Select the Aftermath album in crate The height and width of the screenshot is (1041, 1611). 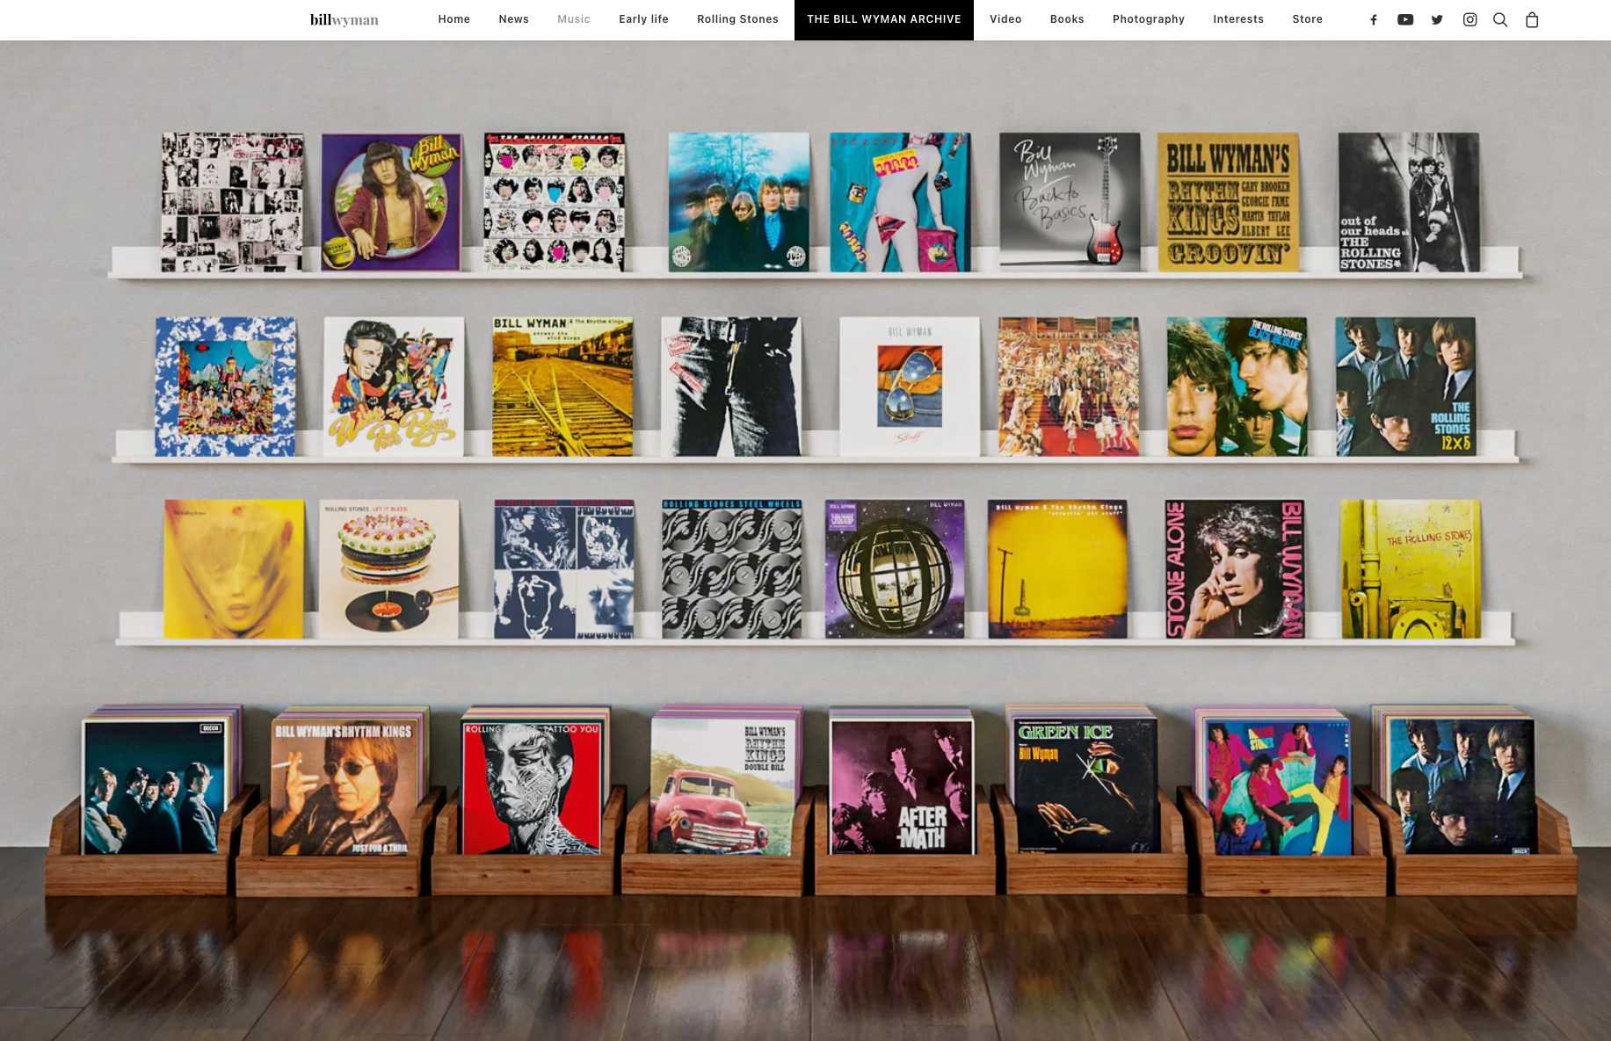pos(902,786)
